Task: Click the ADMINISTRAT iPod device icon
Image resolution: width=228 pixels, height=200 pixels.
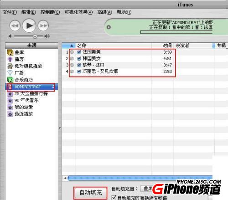Action: point(10,87)
